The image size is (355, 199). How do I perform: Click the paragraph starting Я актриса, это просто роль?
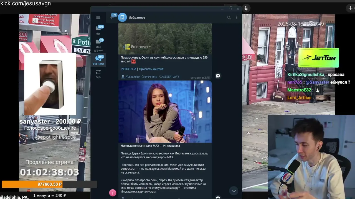[163, 186]
